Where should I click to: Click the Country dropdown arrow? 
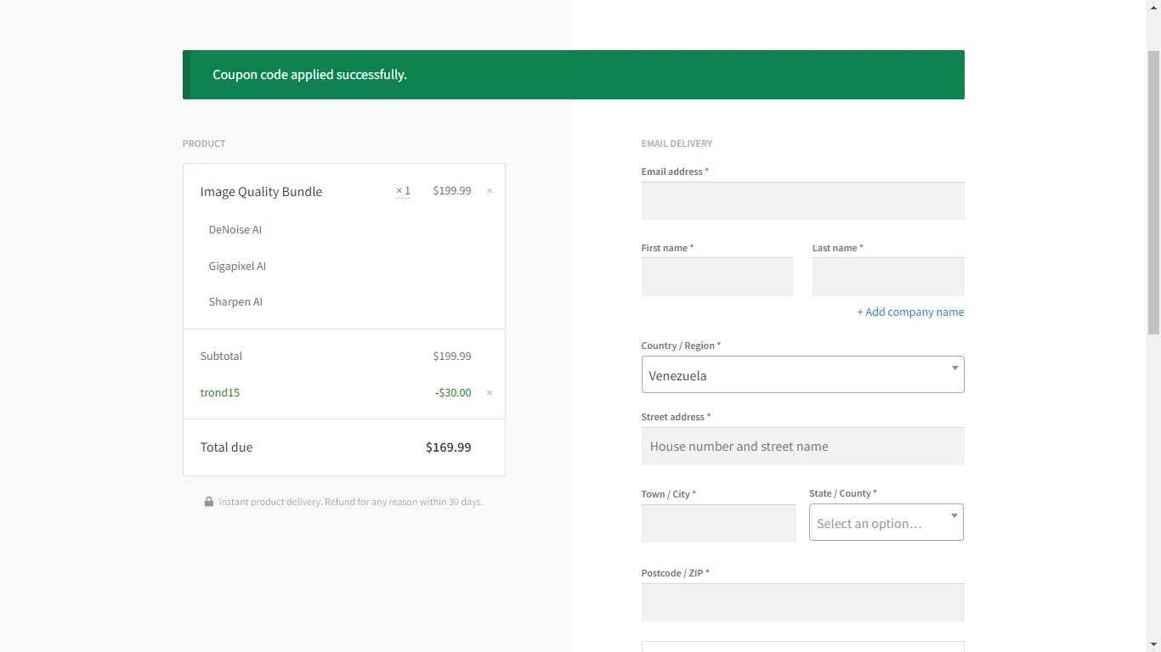[954, 368]
